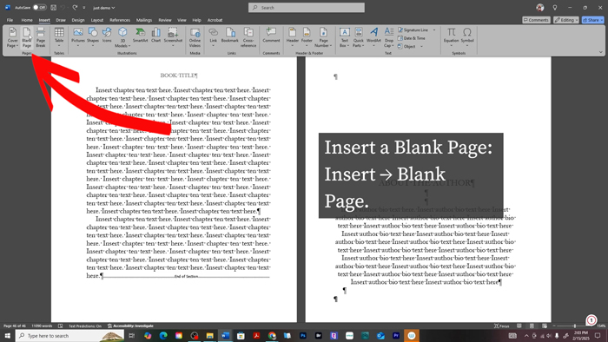Open the Share dropdown
The height and width of the screenshot is (342, 608).
[x=593, y=20]
